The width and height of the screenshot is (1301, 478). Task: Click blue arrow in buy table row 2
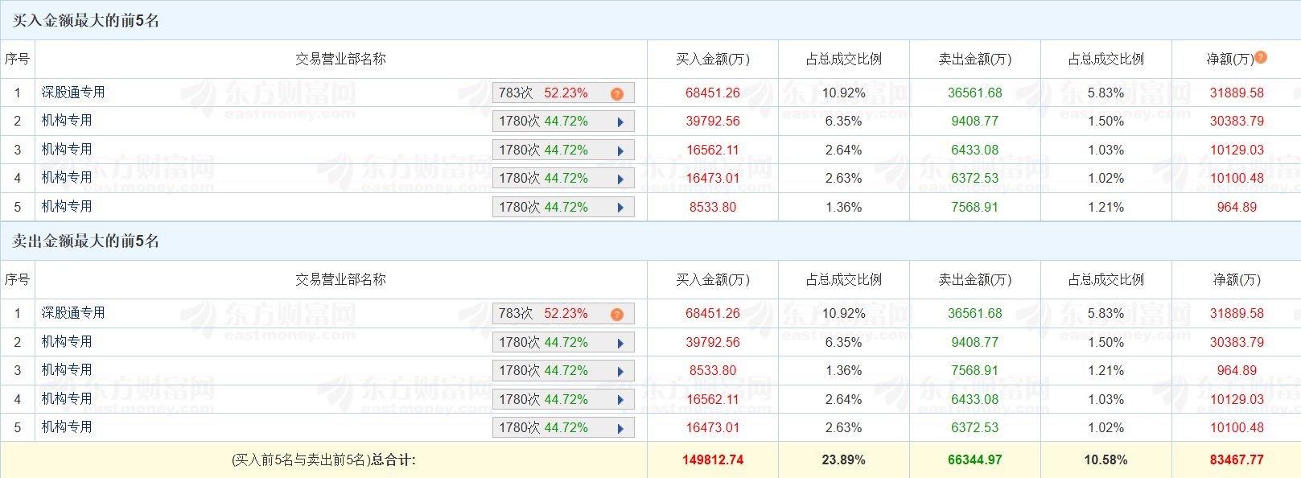(x=620, y=122)
